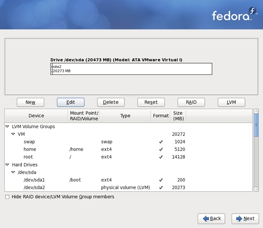Click format checkmark on swap row
Screen dimensions: 263x228
click(x=161, y=142)
